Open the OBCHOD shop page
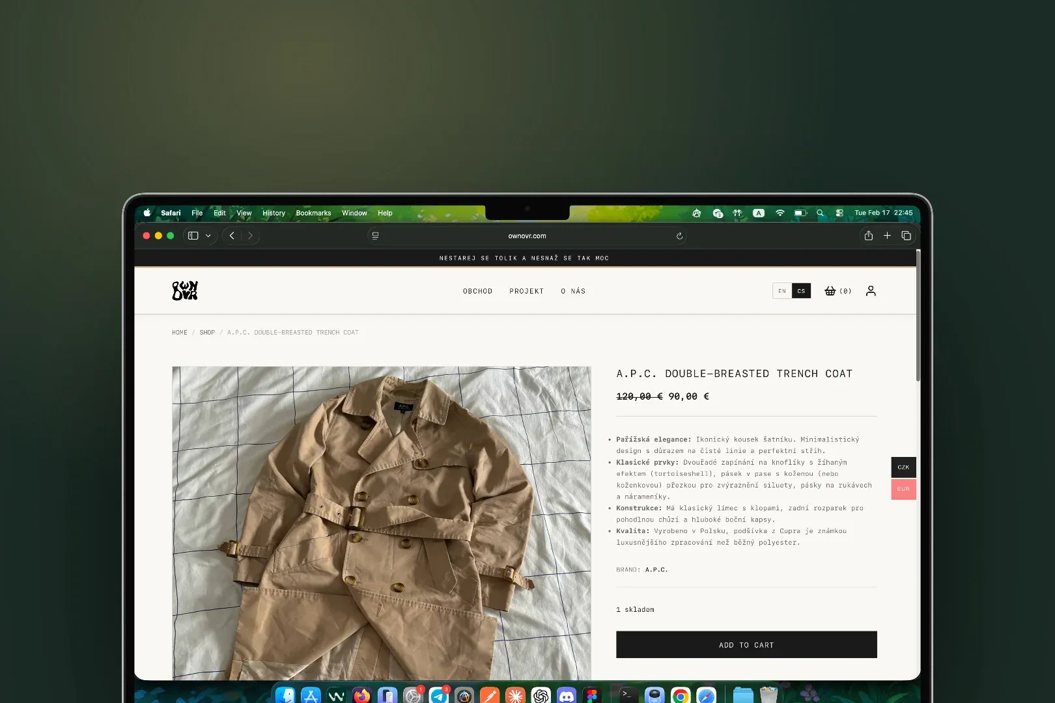This screenshot has width=1055, height=703. tap(477, 291)
